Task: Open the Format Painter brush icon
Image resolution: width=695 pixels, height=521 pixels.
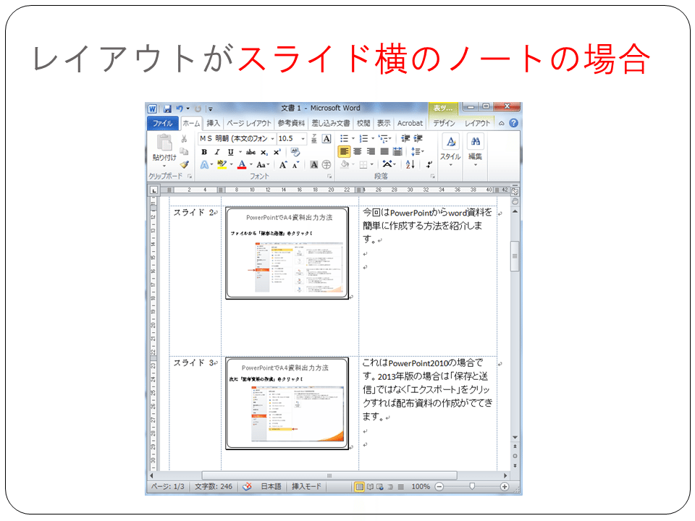Action: click(x=185, y=163)
